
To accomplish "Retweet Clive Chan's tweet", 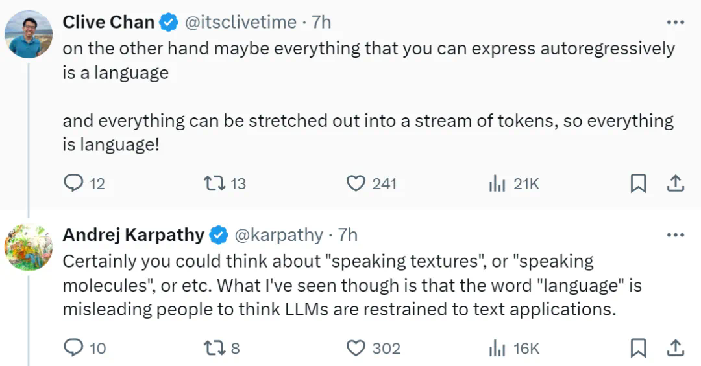I will coord(215,184).
